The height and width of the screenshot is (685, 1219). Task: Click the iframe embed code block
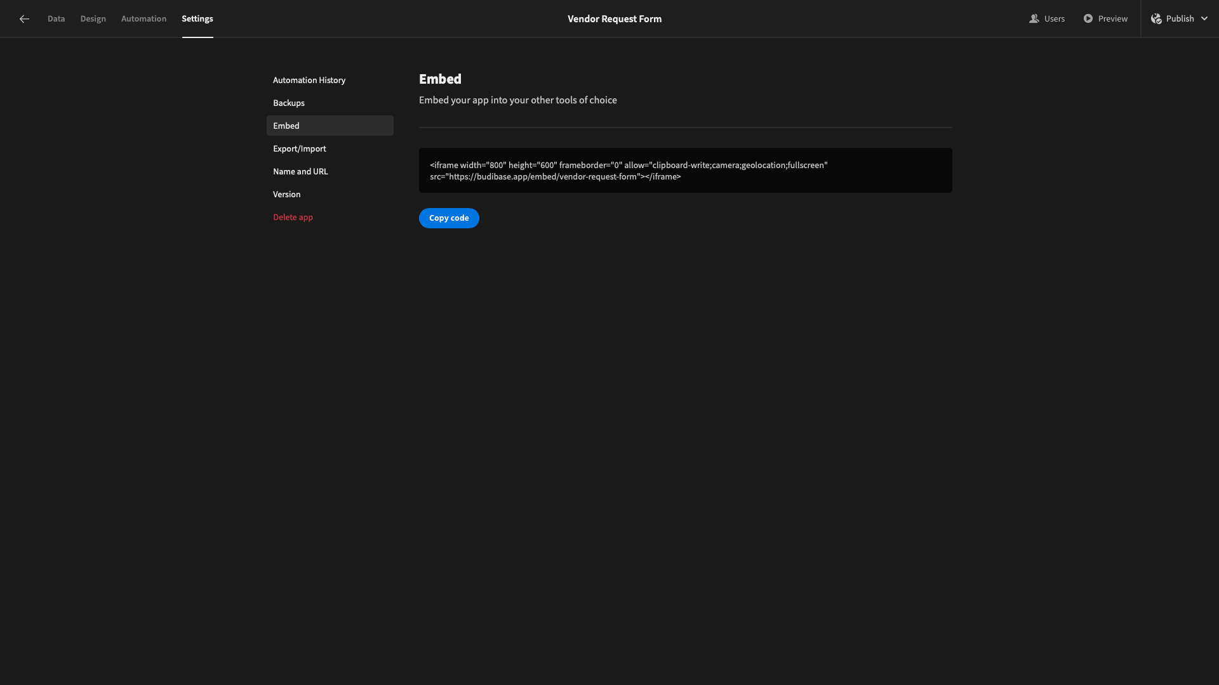686,171
